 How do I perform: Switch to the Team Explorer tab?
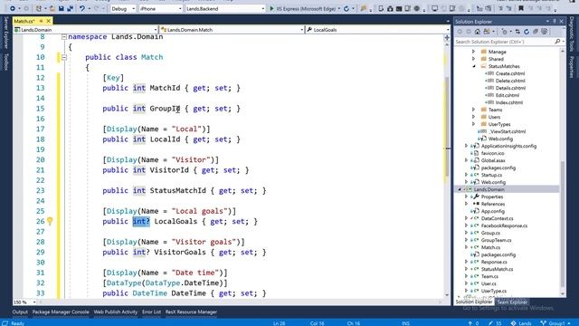pyautogui.click(x=512, y=302)
